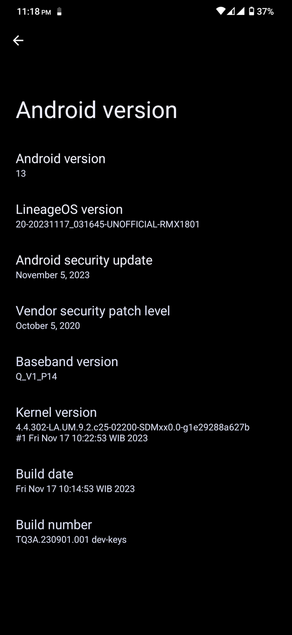Select the Baseband version entry
Viewport: 292px width, 635px height.
click(x=146, y=369)
